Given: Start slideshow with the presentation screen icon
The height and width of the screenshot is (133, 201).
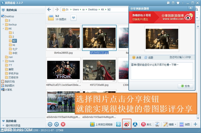Looking at the screenshot, I should 157,124.
